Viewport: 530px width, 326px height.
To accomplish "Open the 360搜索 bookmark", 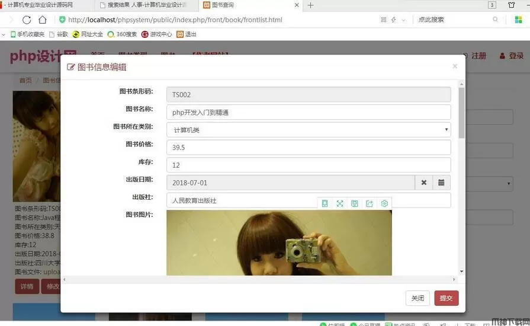I will [122, 34].
